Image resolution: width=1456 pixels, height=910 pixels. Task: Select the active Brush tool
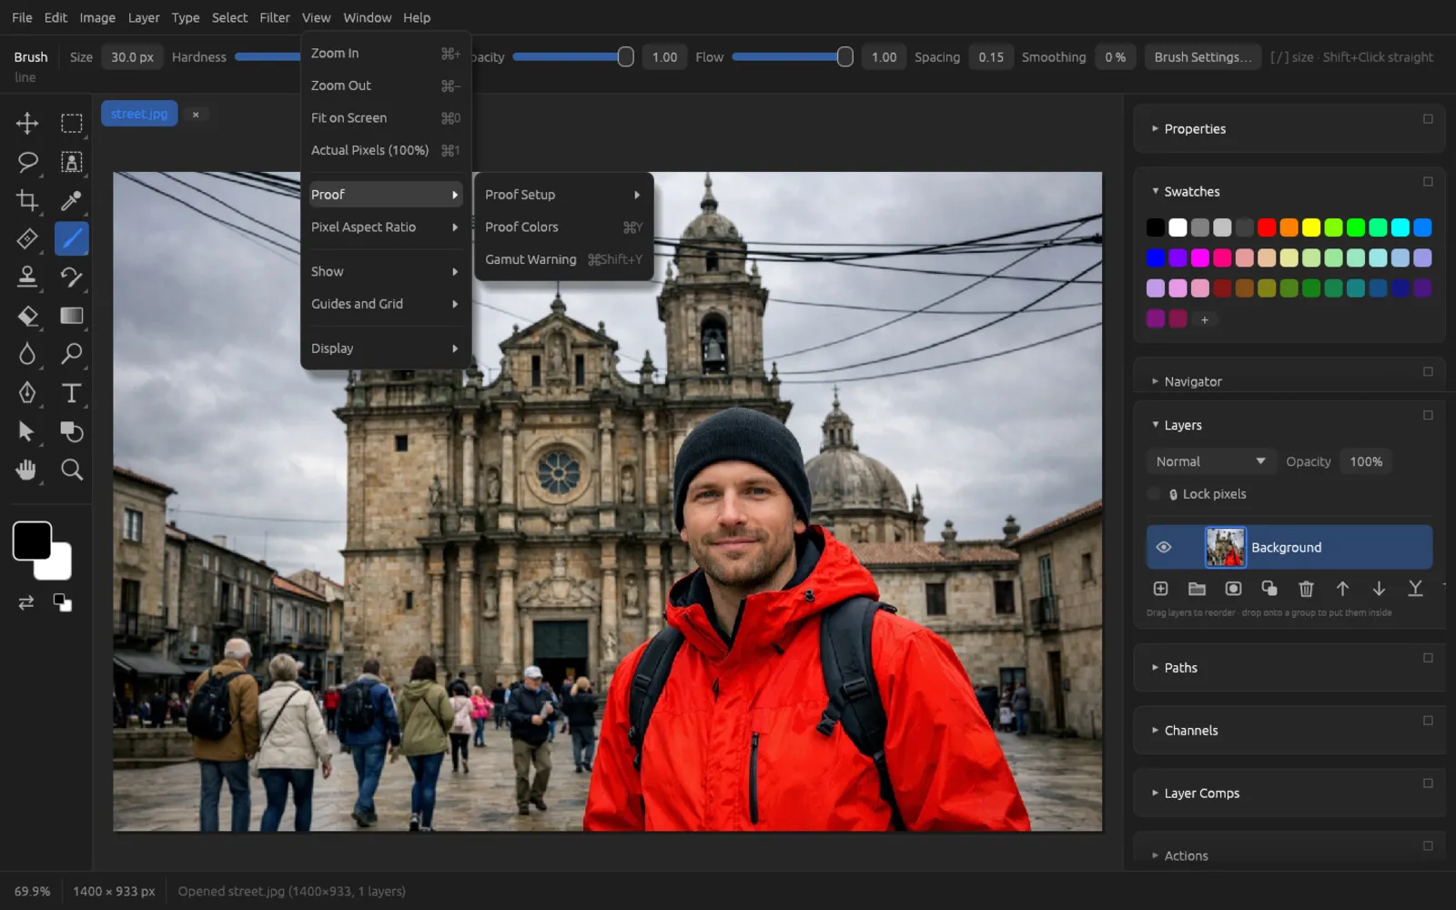pos(72,238)
